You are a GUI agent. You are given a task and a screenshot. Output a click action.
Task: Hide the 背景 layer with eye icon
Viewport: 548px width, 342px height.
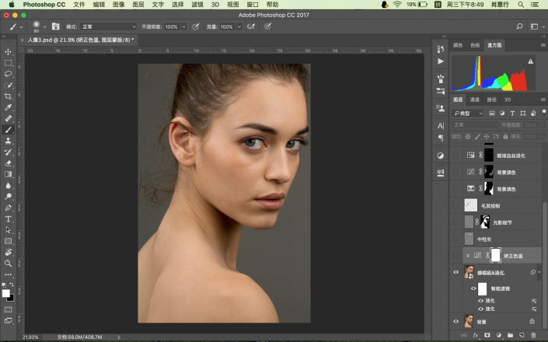coord(456,320)
